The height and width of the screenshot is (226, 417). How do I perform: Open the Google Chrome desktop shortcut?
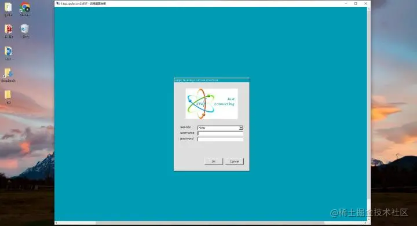pos(25,9)
